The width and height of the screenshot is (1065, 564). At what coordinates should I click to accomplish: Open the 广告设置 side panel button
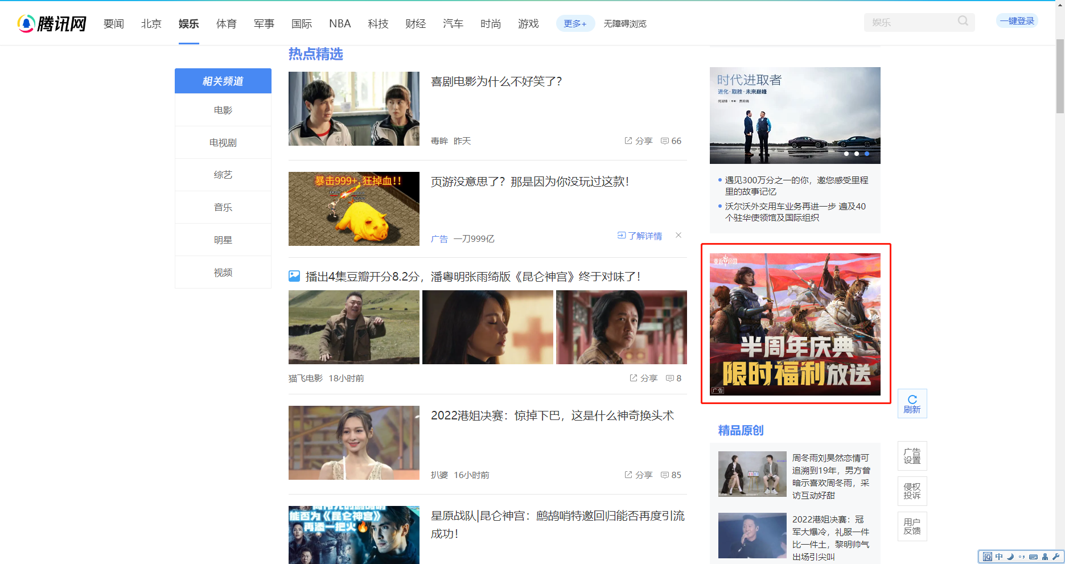912,456
